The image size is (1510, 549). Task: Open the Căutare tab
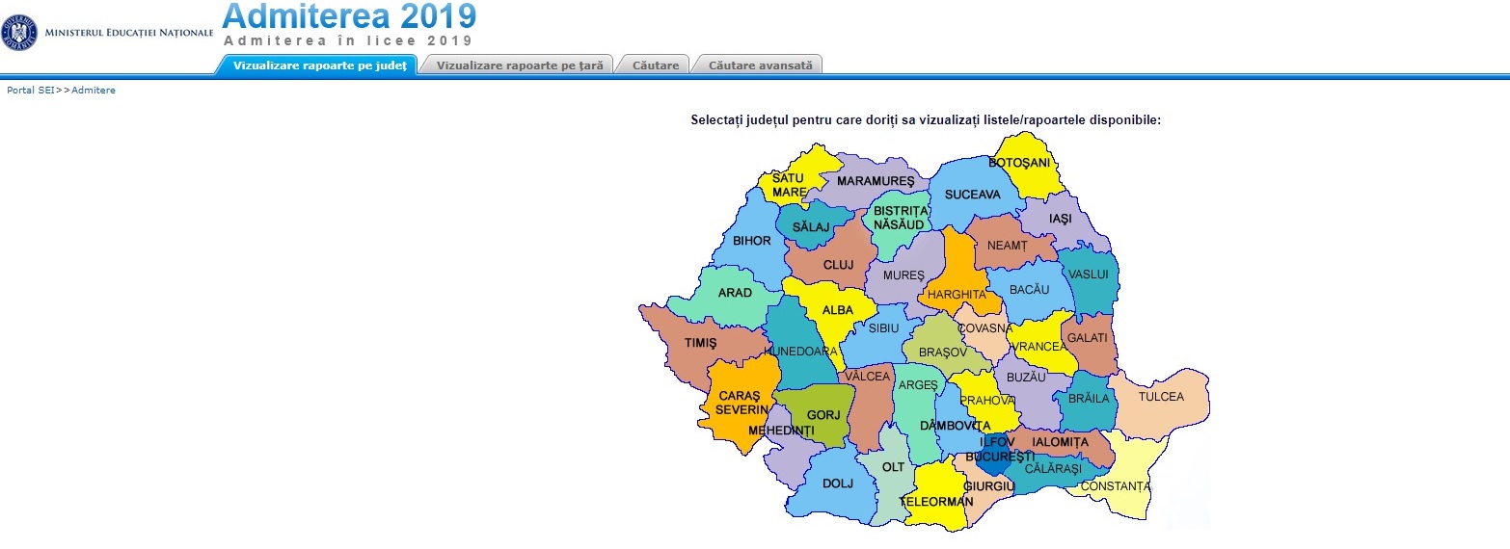[656, 65]
